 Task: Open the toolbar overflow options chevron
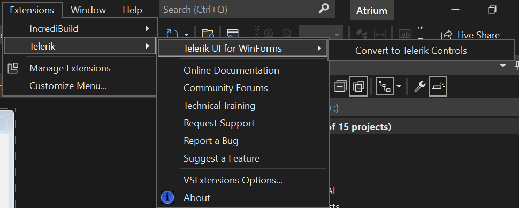click(421, 33)
